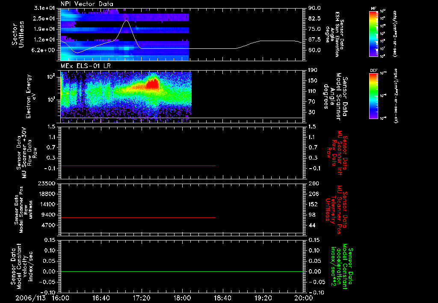
Task: Click the '190' scanner angle tick label
Action: pyautogui.click(x=313, y=70)
